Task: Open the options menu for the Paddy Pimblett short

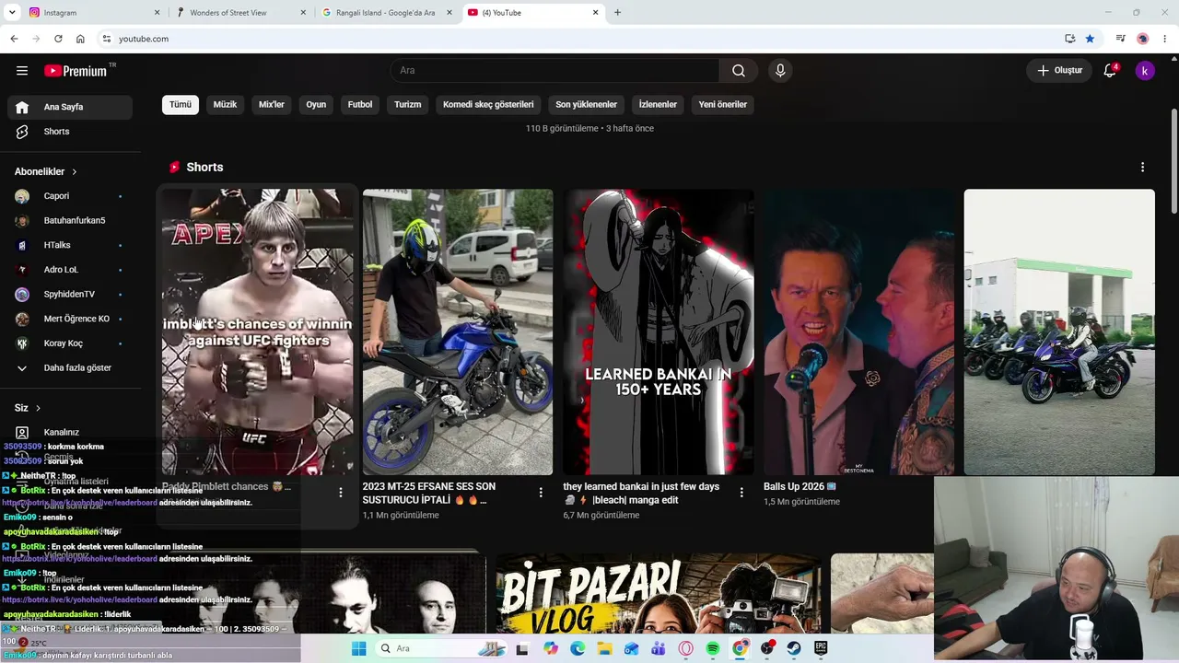Action: (341, 493)
